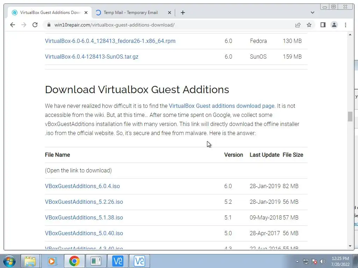Open the fourth taskbar application window icon
This screenshot has width=358, height=268.
[96, 261]
